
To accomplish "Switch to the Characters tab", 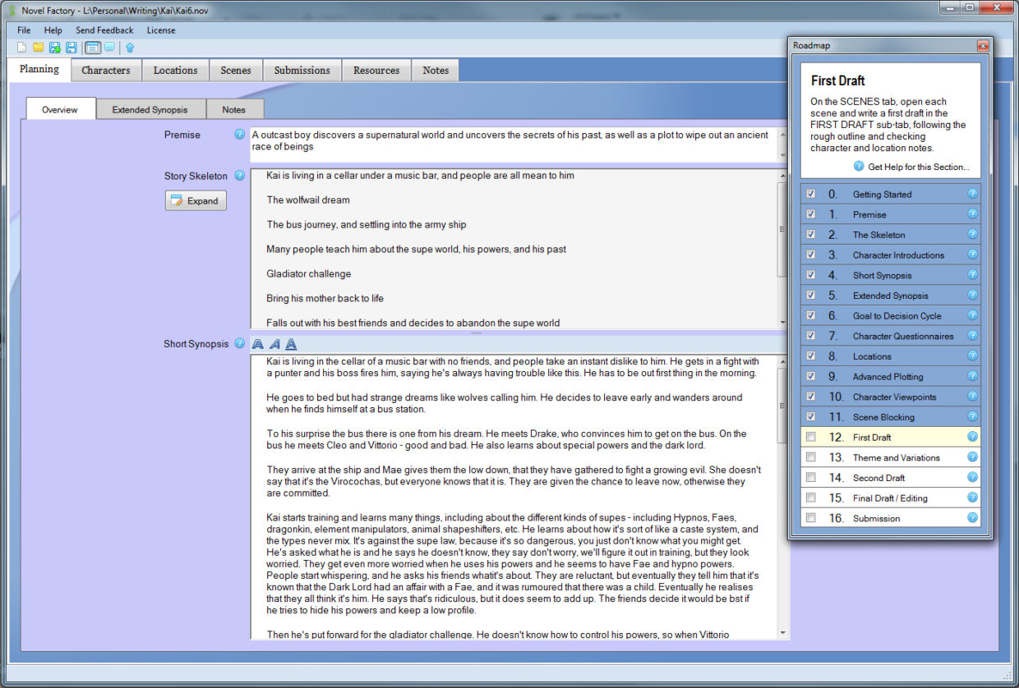I will pyautogui.click(x=105, y=70).
